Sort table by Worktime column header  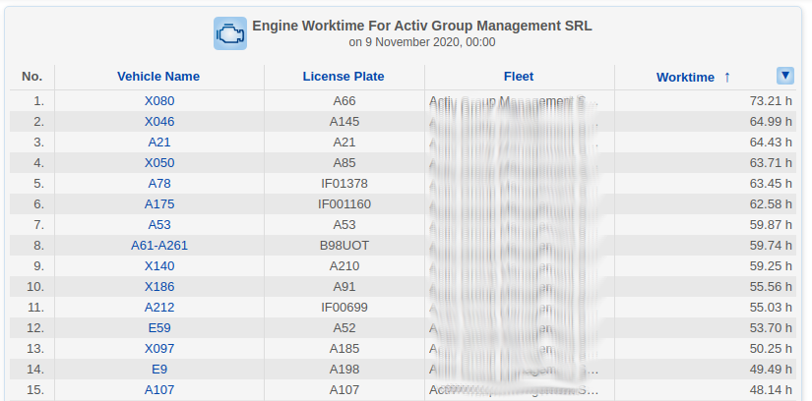tap(684, 77)
